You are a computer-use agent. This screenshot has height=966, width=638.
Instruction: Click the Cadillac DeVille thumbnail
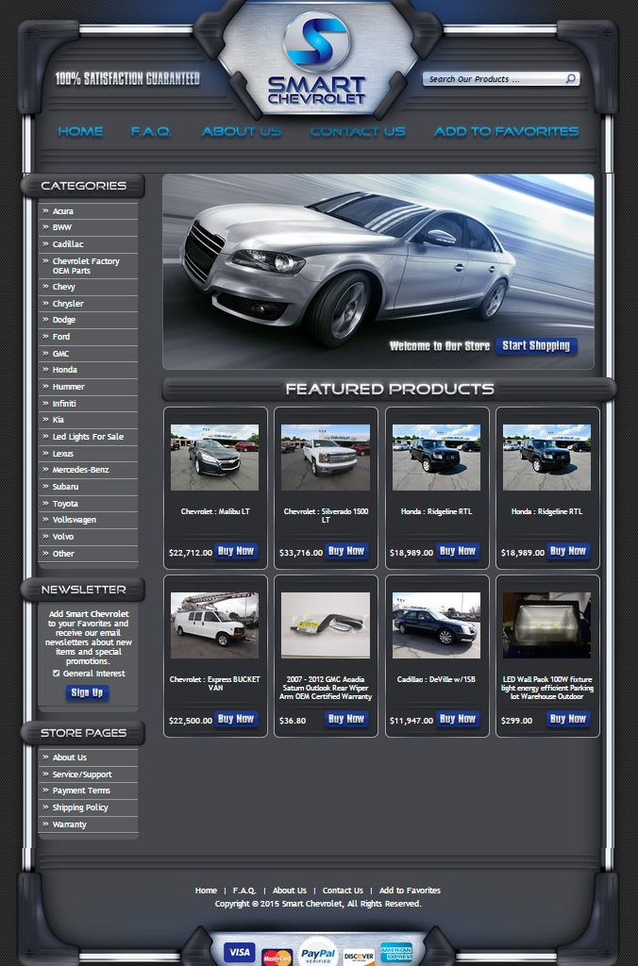436,625
